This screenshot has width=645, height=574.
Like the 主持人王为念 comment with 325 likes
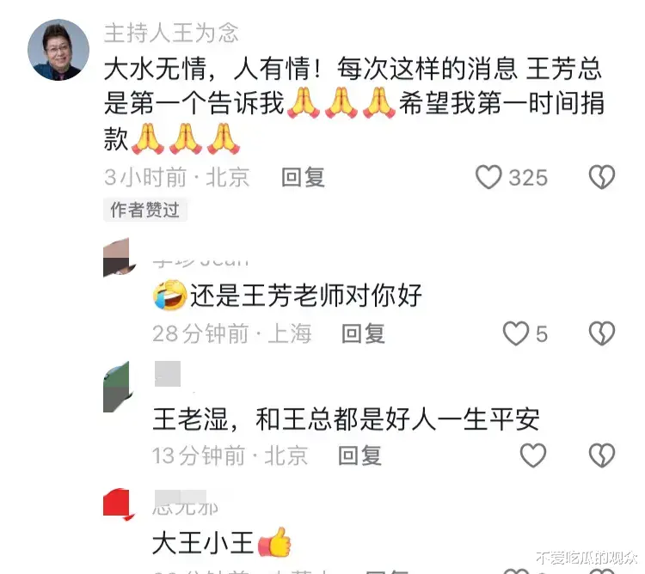pos(488,177)
